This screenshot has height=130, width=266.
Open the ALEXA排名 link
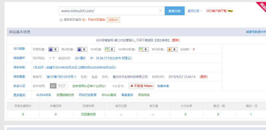click(x=44, y=95)
